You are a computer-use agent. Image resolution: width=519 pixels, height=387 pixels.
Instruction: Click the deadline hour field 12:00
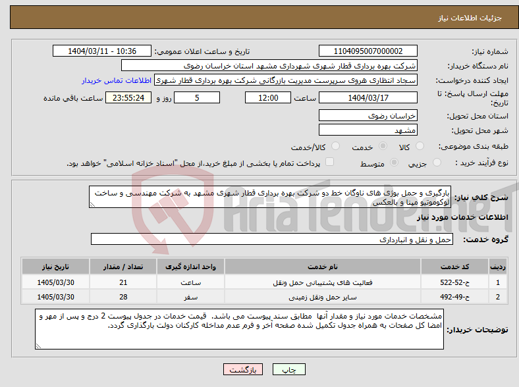point(268,97)
